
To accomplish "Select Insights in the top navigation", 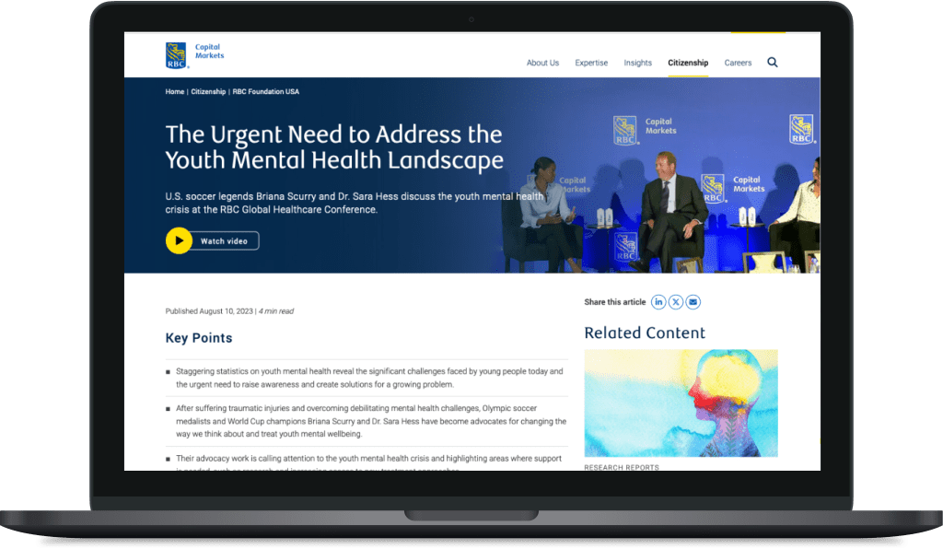I will tap(637, 64).
